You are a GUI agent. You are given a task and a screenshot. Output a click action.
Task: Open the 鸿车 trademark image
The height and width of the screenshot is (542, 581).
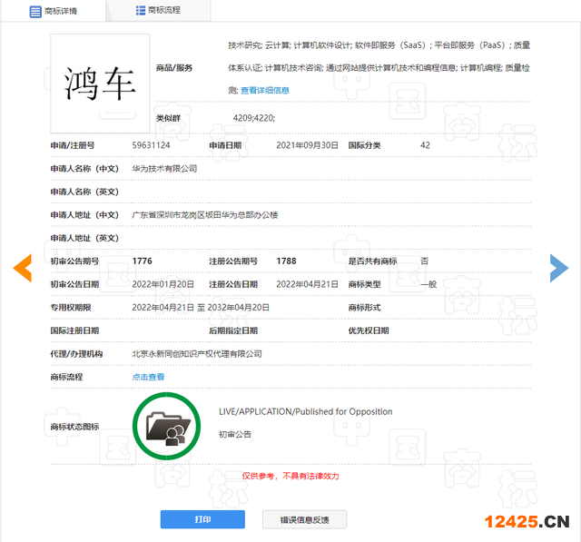coord(100,84)
